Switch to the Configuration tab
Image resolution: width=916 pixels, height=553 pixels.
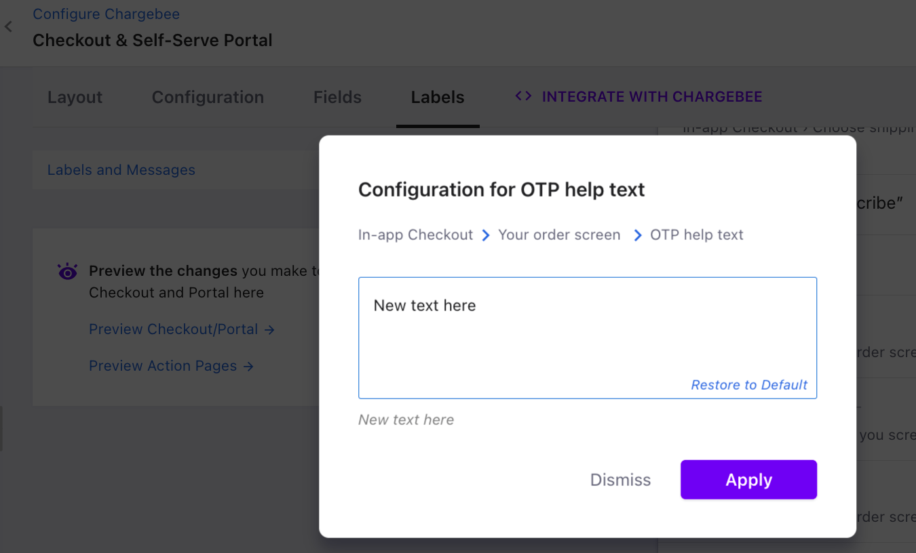click(x=208, y=98)
